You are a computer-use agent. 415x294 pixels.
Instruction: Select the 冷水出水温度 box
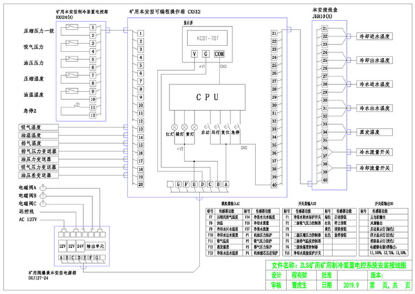[x=374, y=108]
